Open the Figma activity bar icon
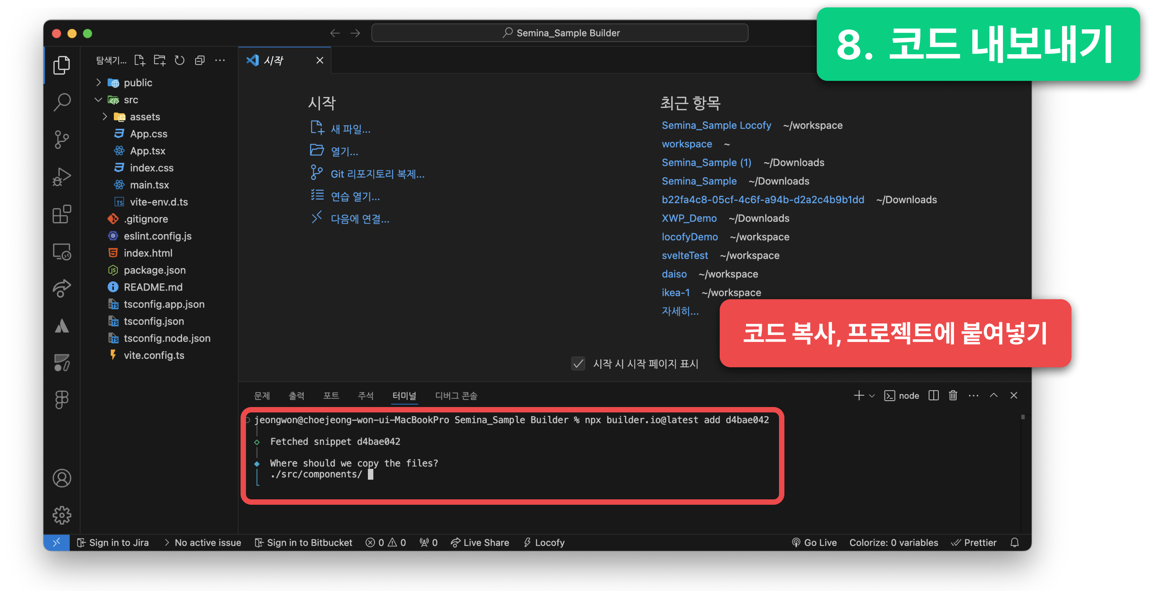Image resolution: width=1151 pixels, height=591 pixels. click(62, 400)
